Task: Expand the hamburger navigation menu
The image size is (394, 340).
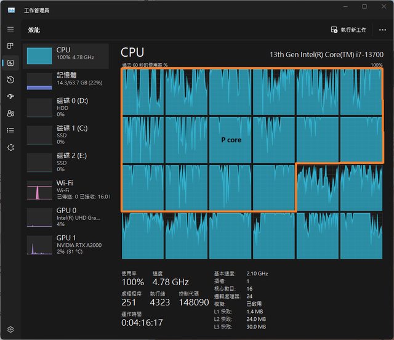Action: tap(10, 30)
